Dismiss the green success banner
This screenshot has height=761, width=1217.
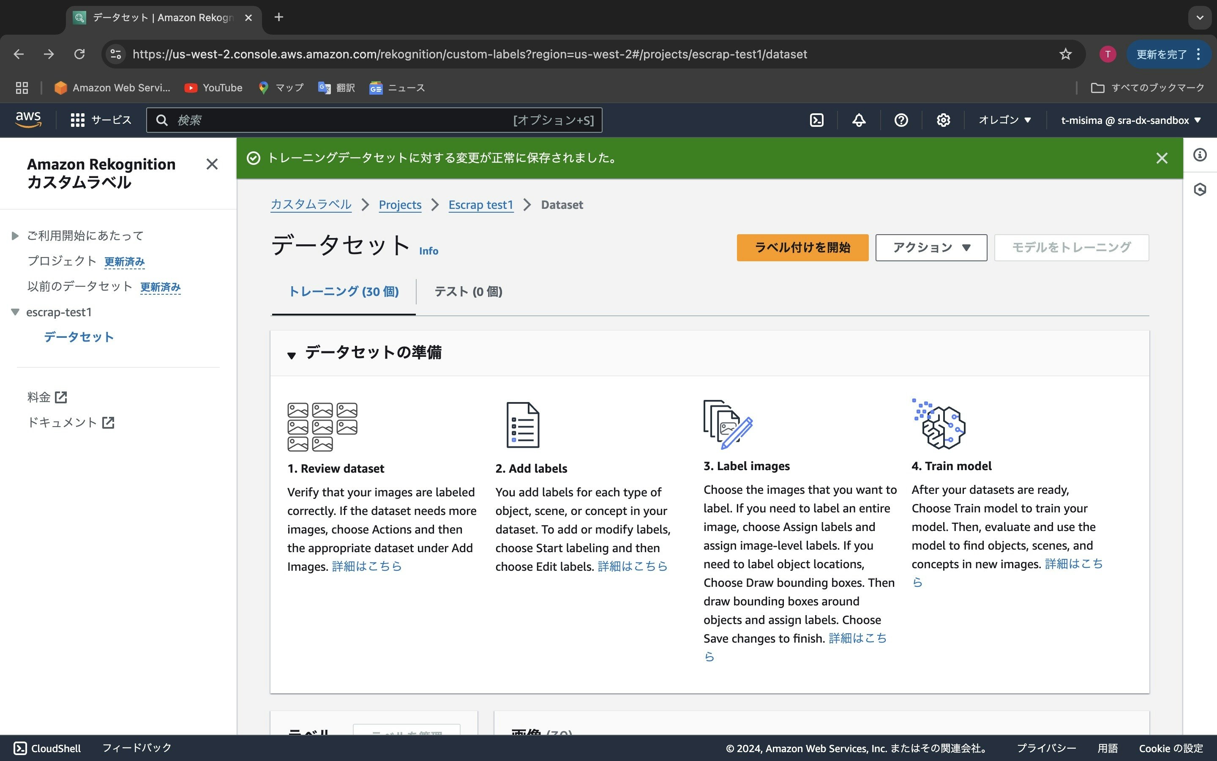click(1162, 158)
